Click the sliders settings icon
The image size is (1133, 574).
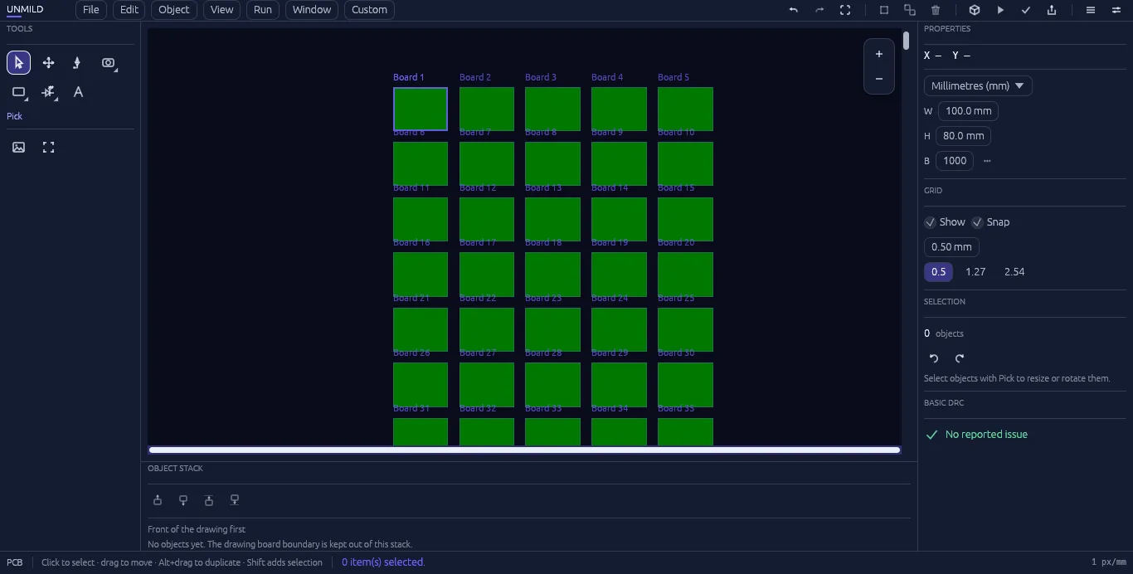(1116, 10)
